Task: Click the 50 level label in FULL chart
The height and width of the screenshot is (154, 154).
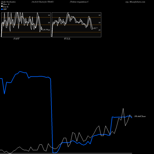Action: (99, 22)
